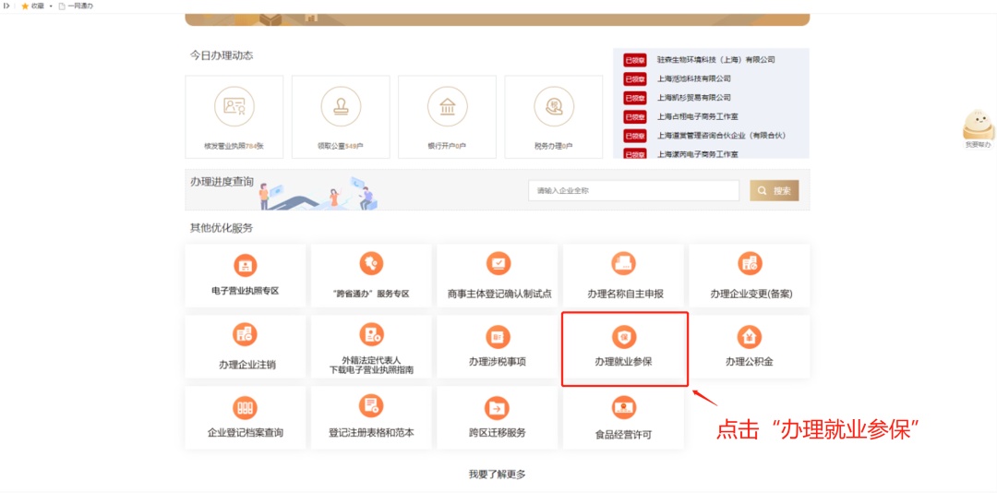
Task: Click the 银行开户 bank building icon
Action: coord(447,107)
